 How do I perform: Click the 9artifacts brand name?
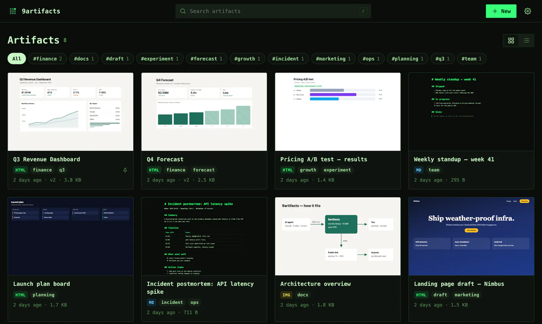coord(41,11)
